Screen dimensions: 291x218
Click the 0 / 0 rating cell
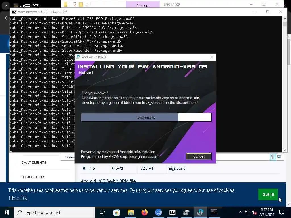tap(89, 169)
